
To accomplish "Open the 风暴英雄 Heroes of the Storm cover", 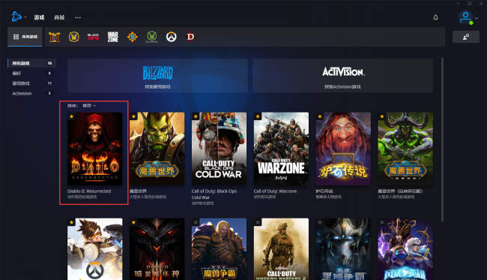I will tap(405, 249).
